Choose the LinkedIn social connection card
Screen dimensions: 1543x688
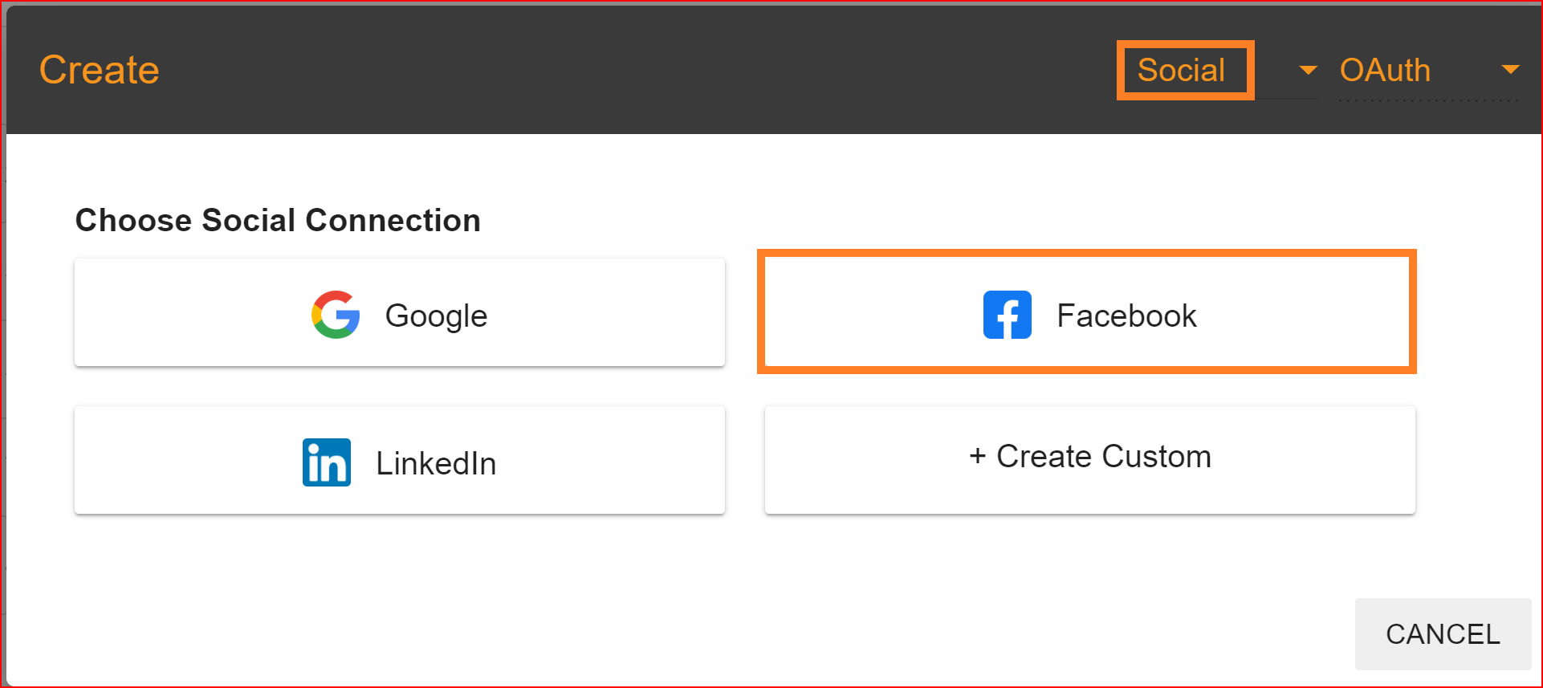[400, 460]
